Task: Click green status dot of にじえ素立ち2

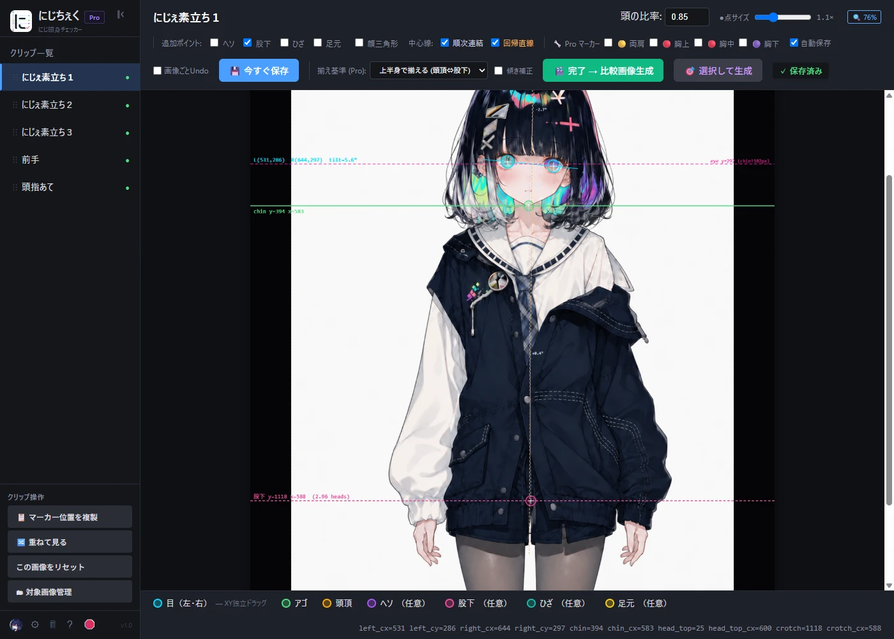Action: coord(127,105)
